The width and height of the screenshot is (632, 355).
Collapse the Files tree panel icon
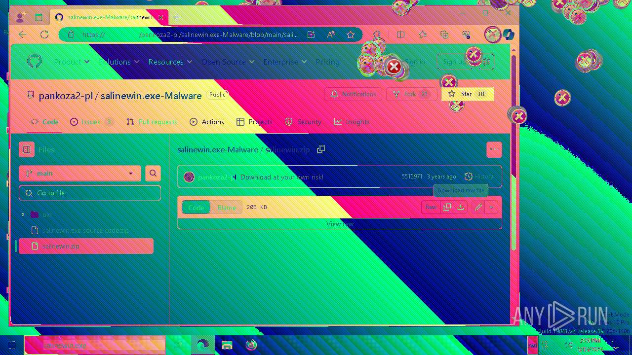(x=27, y=149)
